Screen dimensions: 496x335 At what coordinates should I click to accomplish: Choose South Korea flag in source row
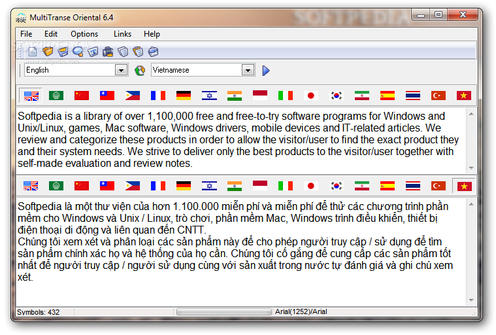pyautogui.click(x=337, y=96)
